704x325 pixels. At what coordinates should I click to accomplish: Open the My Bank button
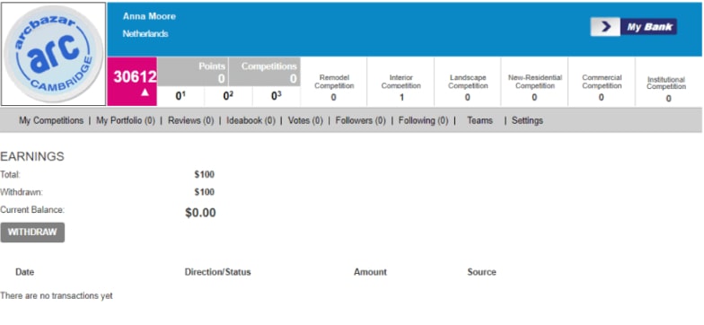(x=634, y=27)
